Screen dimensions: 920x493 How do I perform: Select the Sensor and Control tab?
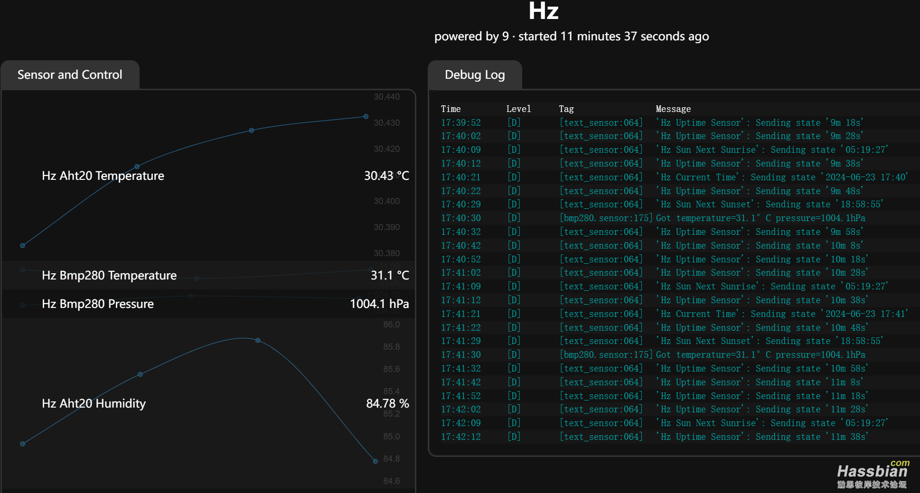[70, 74]
